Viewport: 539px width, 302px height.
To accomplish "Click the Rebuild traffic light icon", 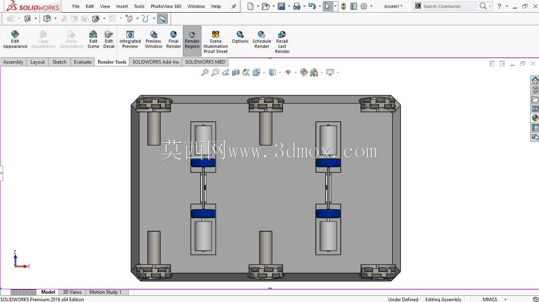I will (344, 6).
